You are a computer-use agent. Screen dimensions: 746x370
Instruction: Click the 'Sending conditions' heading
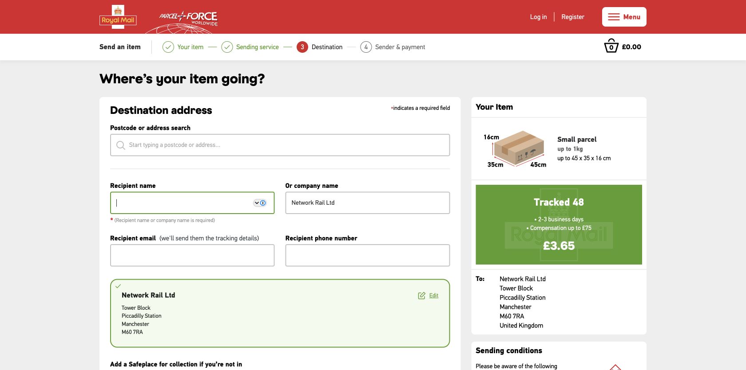click(x=509, y=351)
